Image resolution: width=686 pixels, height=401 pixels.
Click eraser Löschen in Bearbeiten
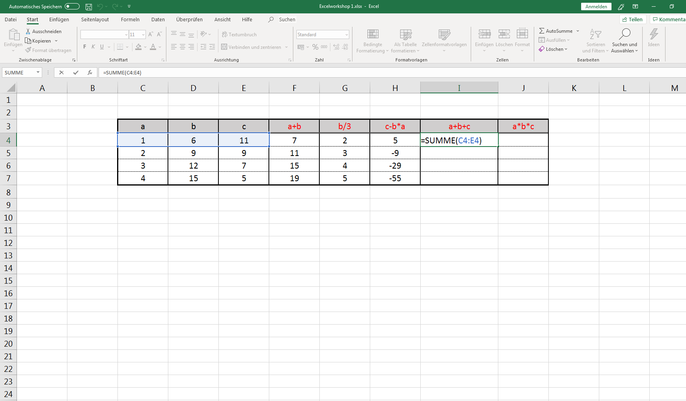pyautogui.click(x=553, y=49)
